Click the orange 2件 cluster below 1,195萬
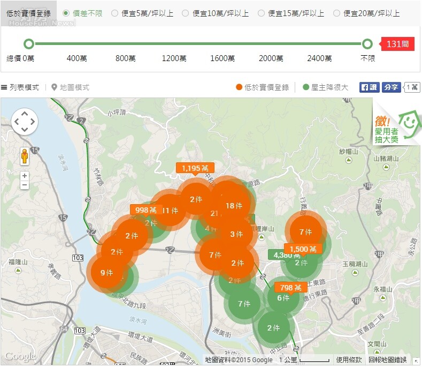Image resolution: width=422 pixels, height=367 pixels. click(196, 199)
